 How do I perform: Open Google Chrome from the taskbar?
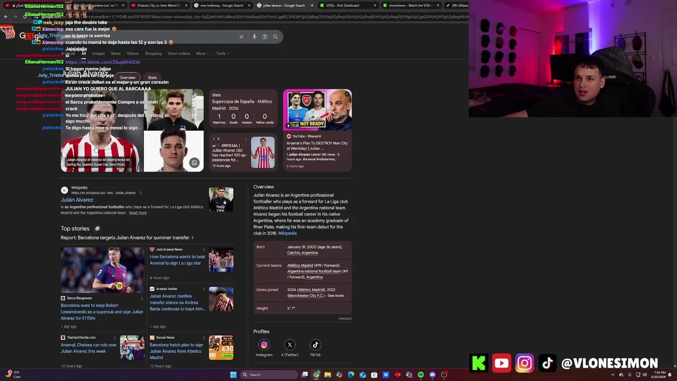tap(316, 375)
